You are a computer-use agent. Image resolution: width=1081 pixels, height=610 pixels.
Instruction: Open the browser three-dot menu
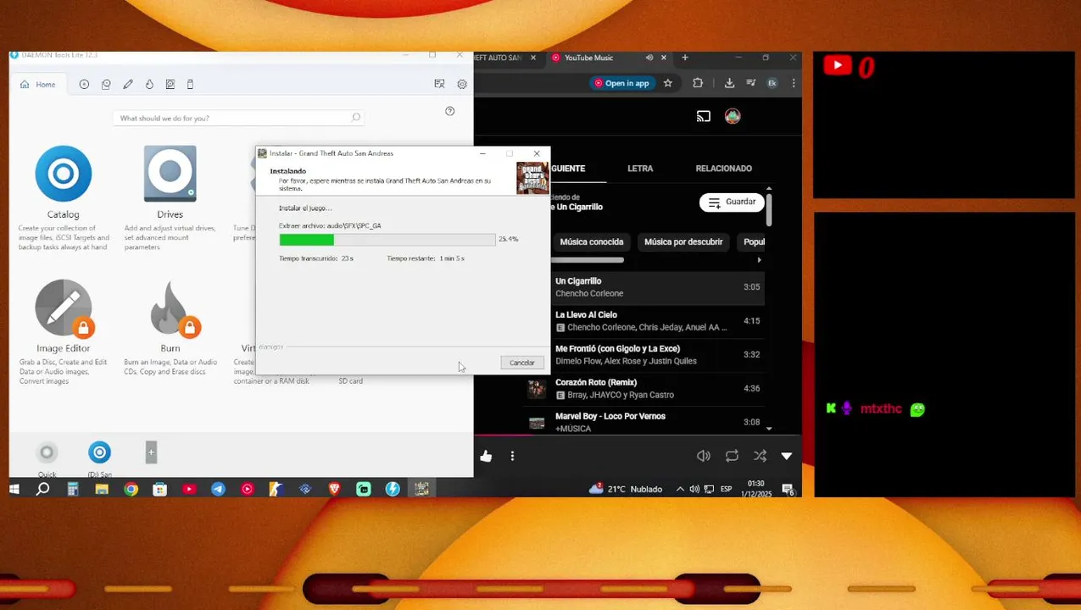click(x=794, y=83)
